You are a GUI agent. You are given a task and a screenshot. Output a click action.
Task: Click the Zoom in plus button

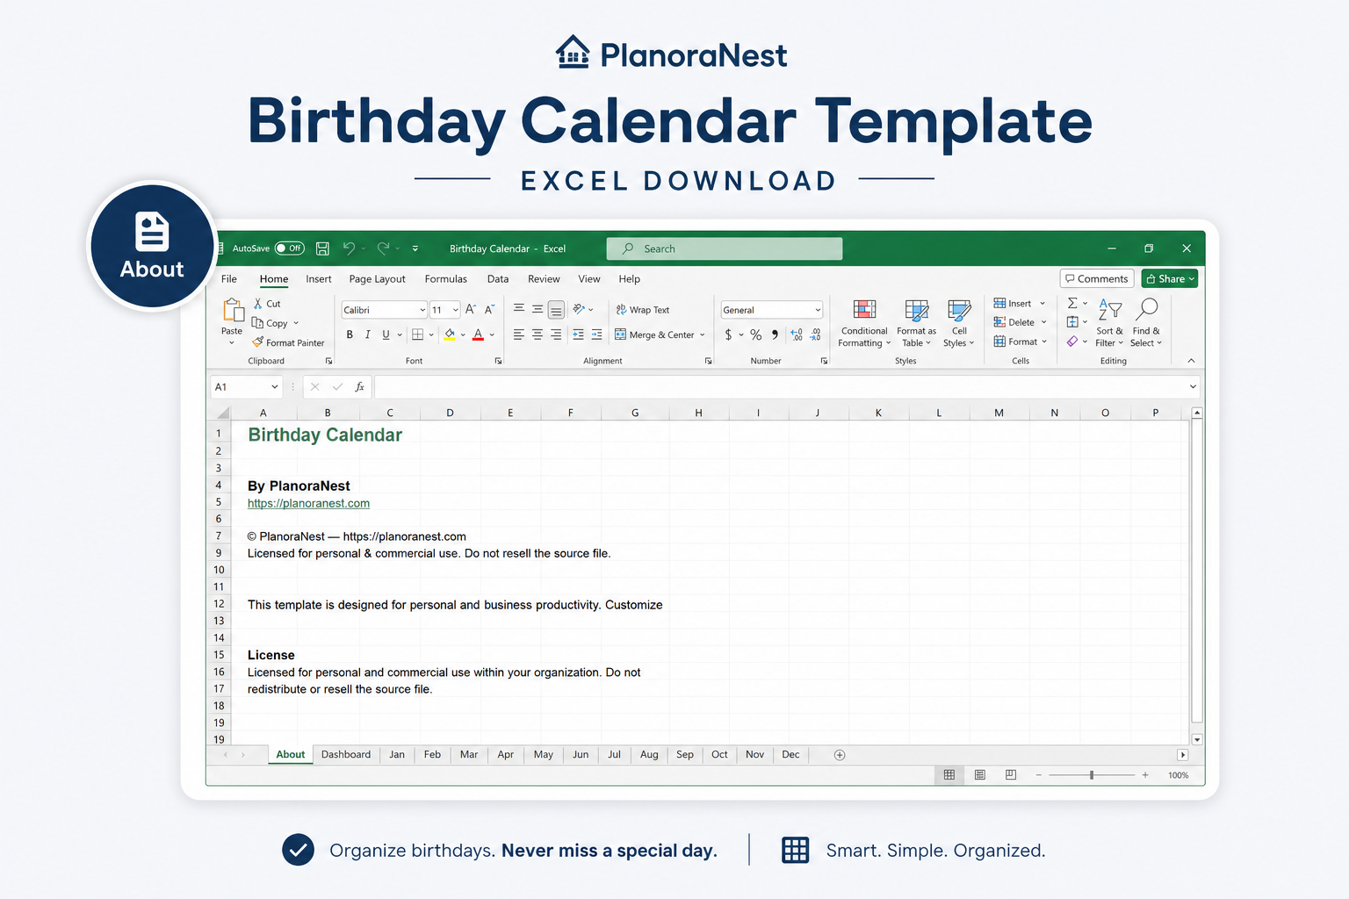click(1145, 775)
